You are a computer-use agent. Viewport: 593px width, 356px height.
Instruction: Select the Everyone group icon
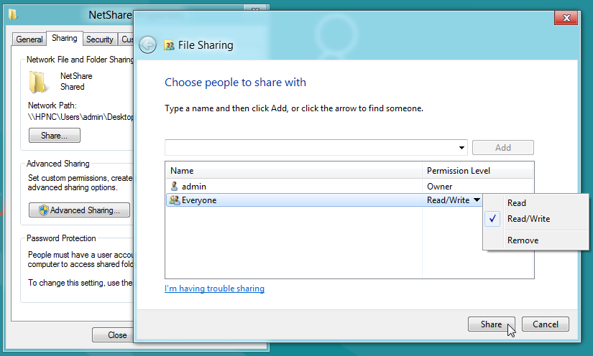[173, 200]
